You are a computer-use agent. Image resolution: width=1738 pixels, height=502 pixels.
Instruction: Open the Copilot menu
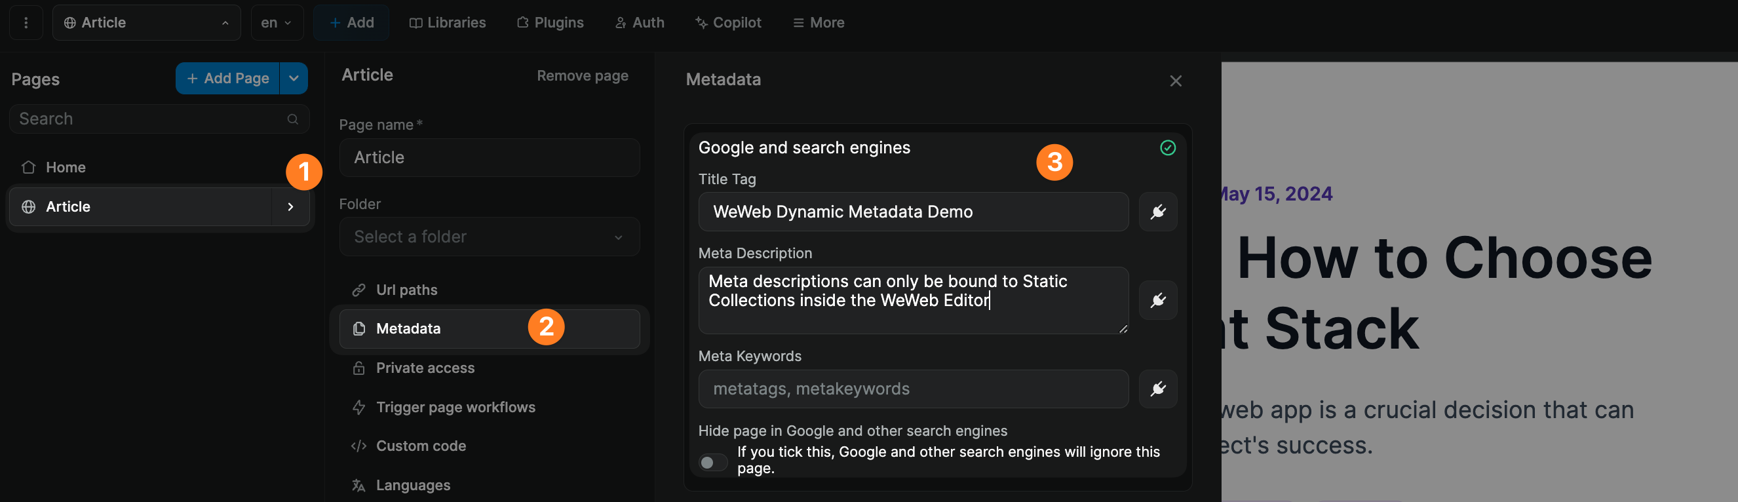[x=728, y=22]
